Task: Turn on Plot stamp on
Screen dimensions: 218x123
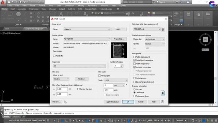Action: pos(134,78)
